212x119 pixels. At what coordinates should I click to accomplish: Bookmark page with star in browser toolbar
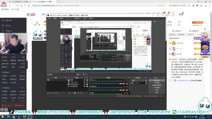tap(29, 6)
